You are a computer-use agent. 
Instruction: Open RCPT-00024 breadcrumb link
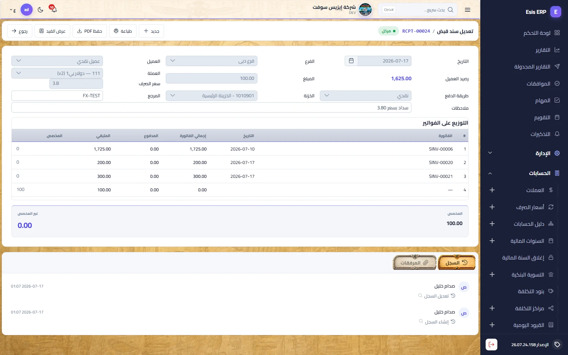(416, 31)
